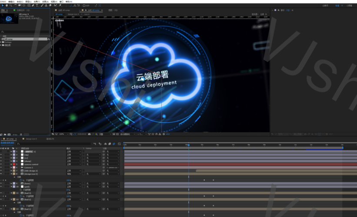357x217 pixels.
Task: Enable the Motion Blur switch in the timeline
Action: (114, 144)
